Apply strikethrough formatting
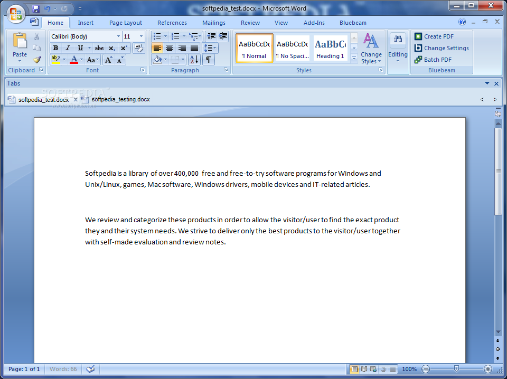The width and height of the screenshot is (507, 379). coord(99,48)
